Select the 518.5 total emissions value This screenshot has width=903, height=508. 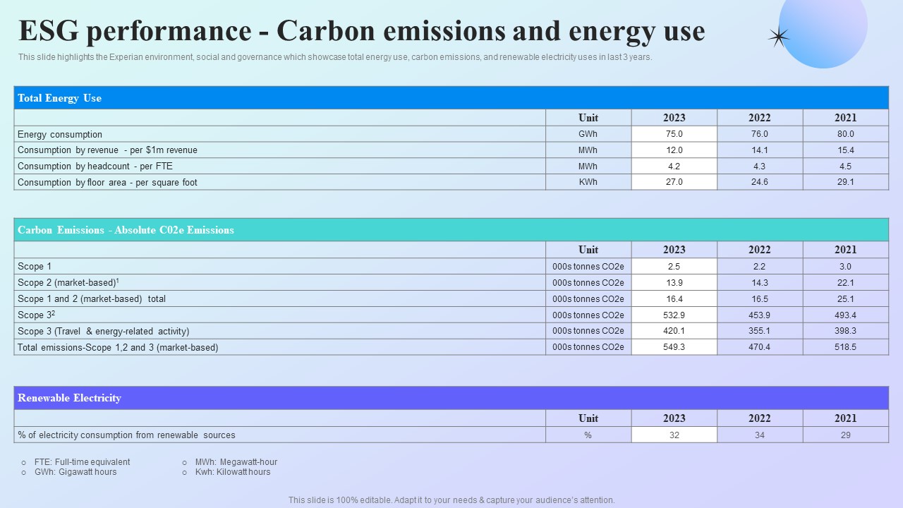pos(846,347)
